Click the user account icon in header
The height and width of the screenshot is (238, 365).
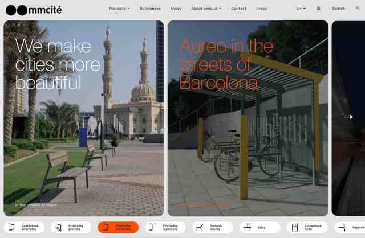pyautogui.click(x=318, y=9)
